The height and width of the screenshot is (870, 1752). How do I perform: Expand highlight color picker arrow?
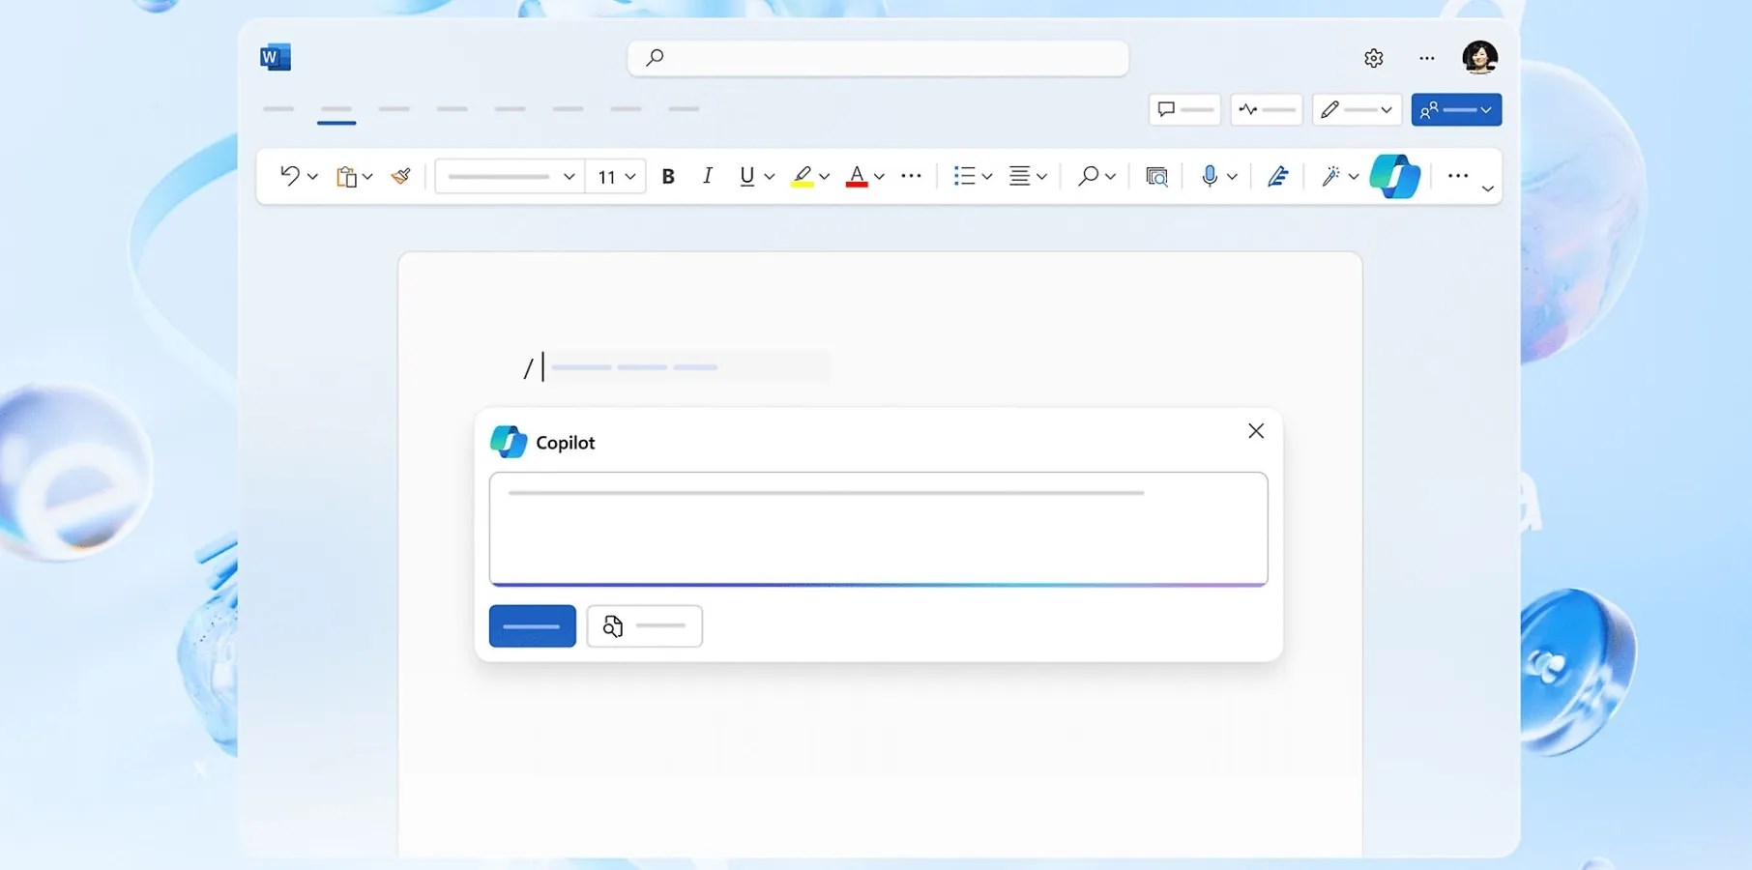[825, 177]
